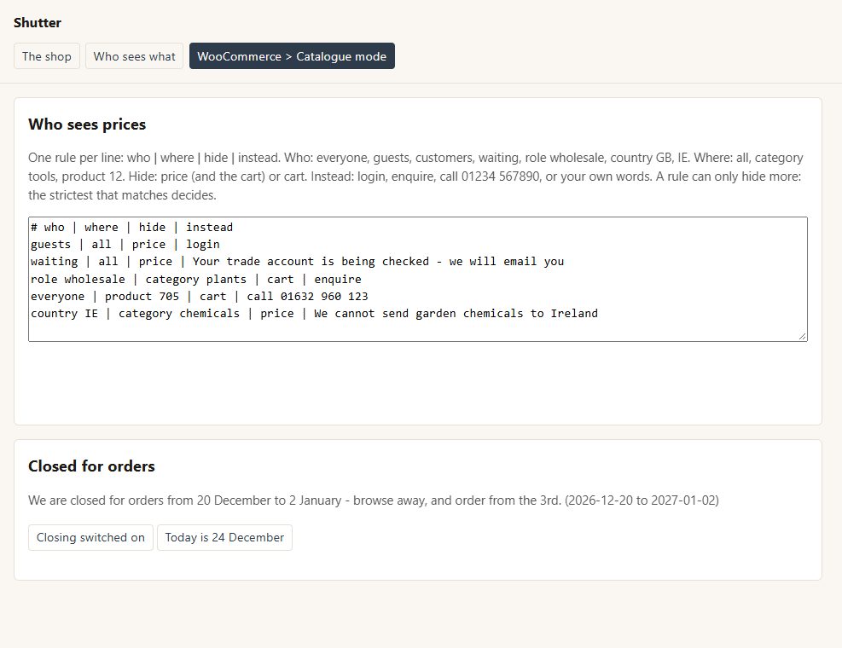
Task: Click the Who sees prices heading
Action: pos(87,124)
